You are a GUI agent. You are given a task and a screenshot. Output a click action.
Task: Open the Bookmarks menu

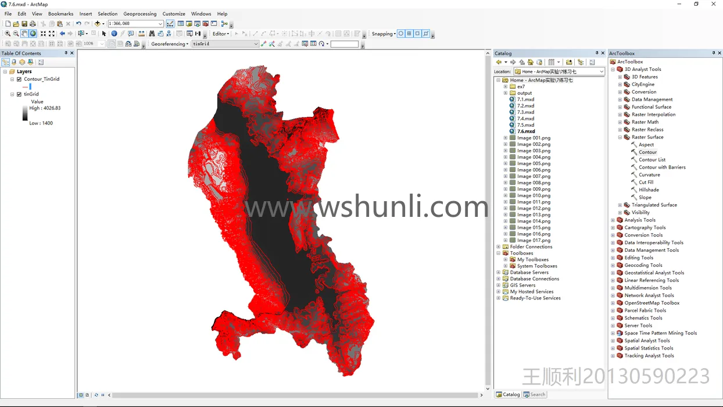coord(60,14)
